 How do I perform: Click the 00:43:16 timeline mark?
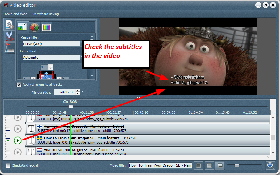[x=141, y=113]
